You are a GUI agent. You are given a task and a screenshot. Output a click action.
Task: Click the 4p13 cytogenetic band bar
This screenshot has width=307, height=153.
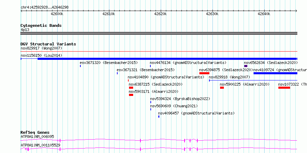click(x=159, y=33)
